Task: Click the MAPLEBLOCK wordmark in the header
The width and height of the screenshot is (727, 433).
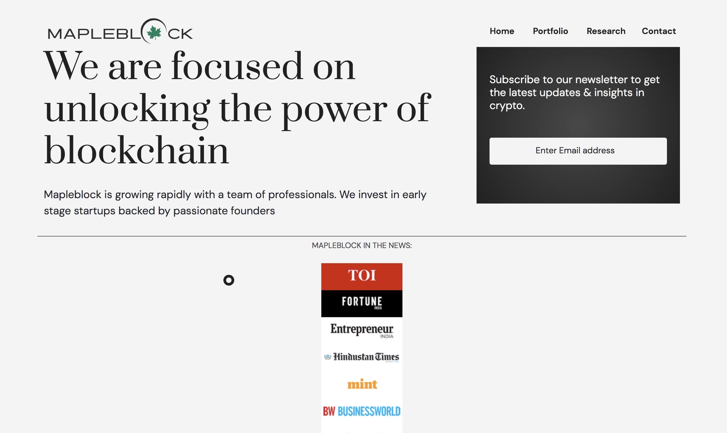Action: pos(120,32)
